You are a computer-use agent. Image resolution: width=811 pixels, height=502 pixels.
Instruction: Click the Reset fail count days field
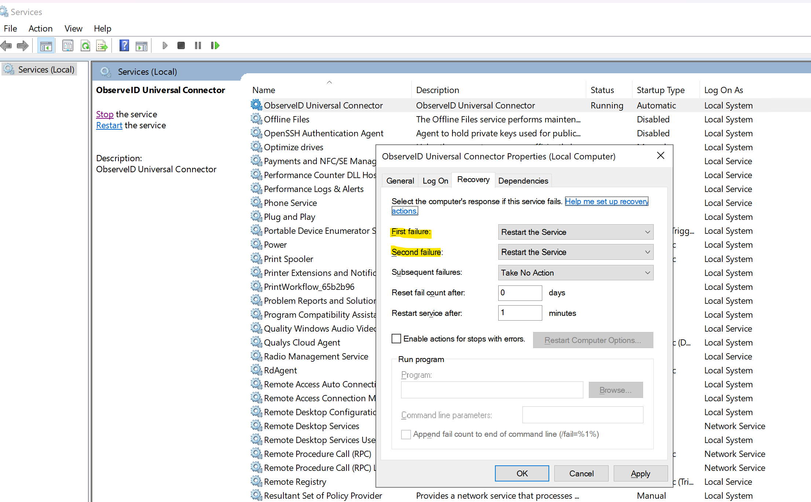click(520, 292)
